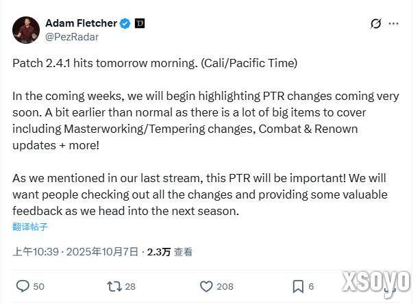Open Adam Fletcher's profile picture
The image size is (420, 304).
(x=25, y=30)
